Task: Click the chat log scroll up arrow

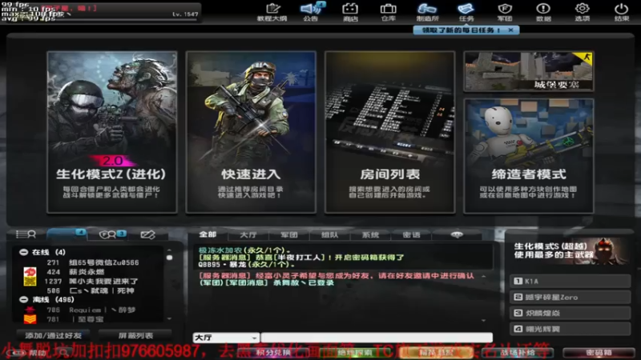Action: click(x=484, y=276)
